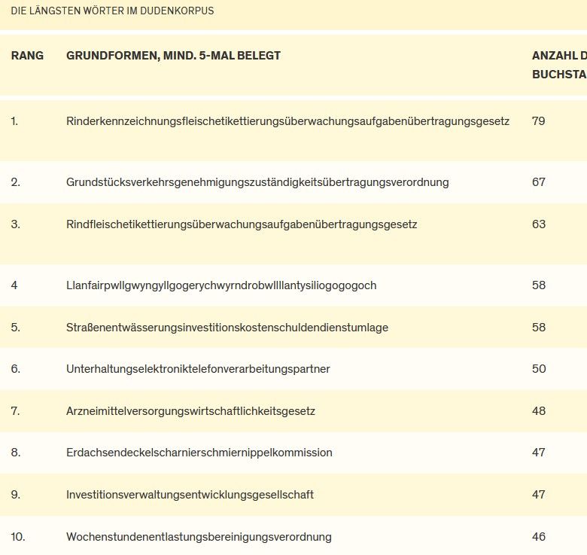
Task: Click the letter count 46
Action: [x=538, y=537]
